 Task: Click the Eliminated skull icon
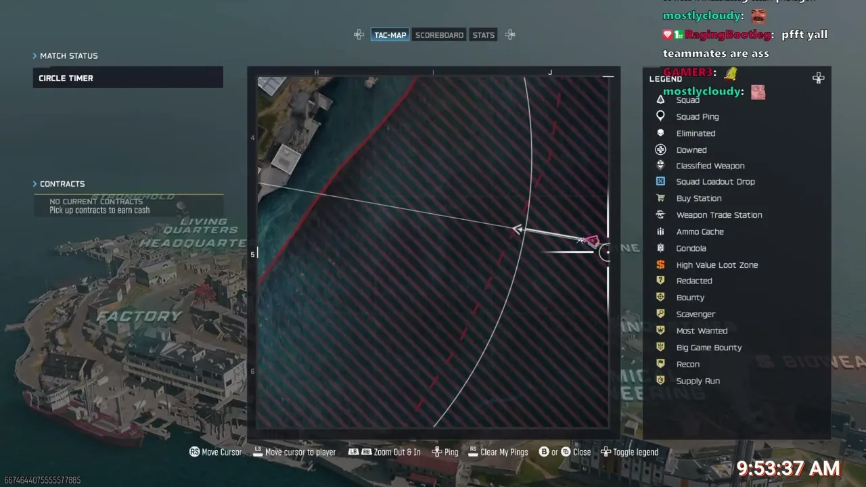tap(660, 133)
